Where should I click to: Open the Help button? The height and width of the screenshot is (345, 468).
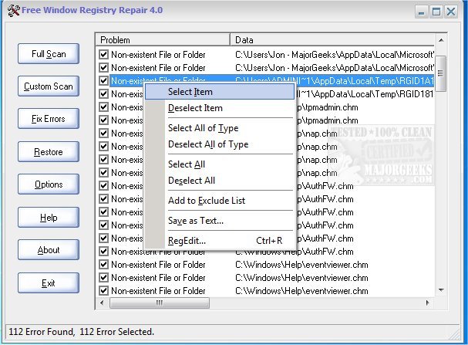[49, 218]
